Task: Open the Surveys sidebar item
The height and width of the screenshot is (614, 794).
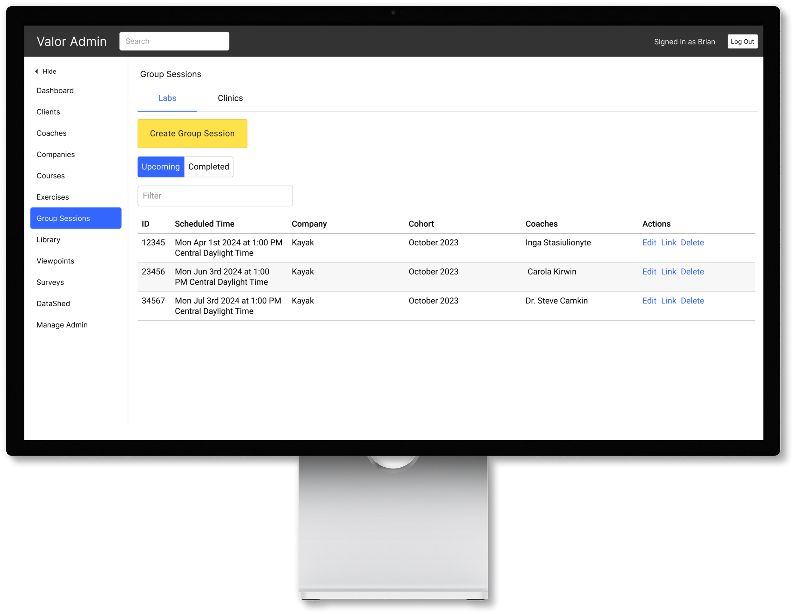Action: point(50,282)
